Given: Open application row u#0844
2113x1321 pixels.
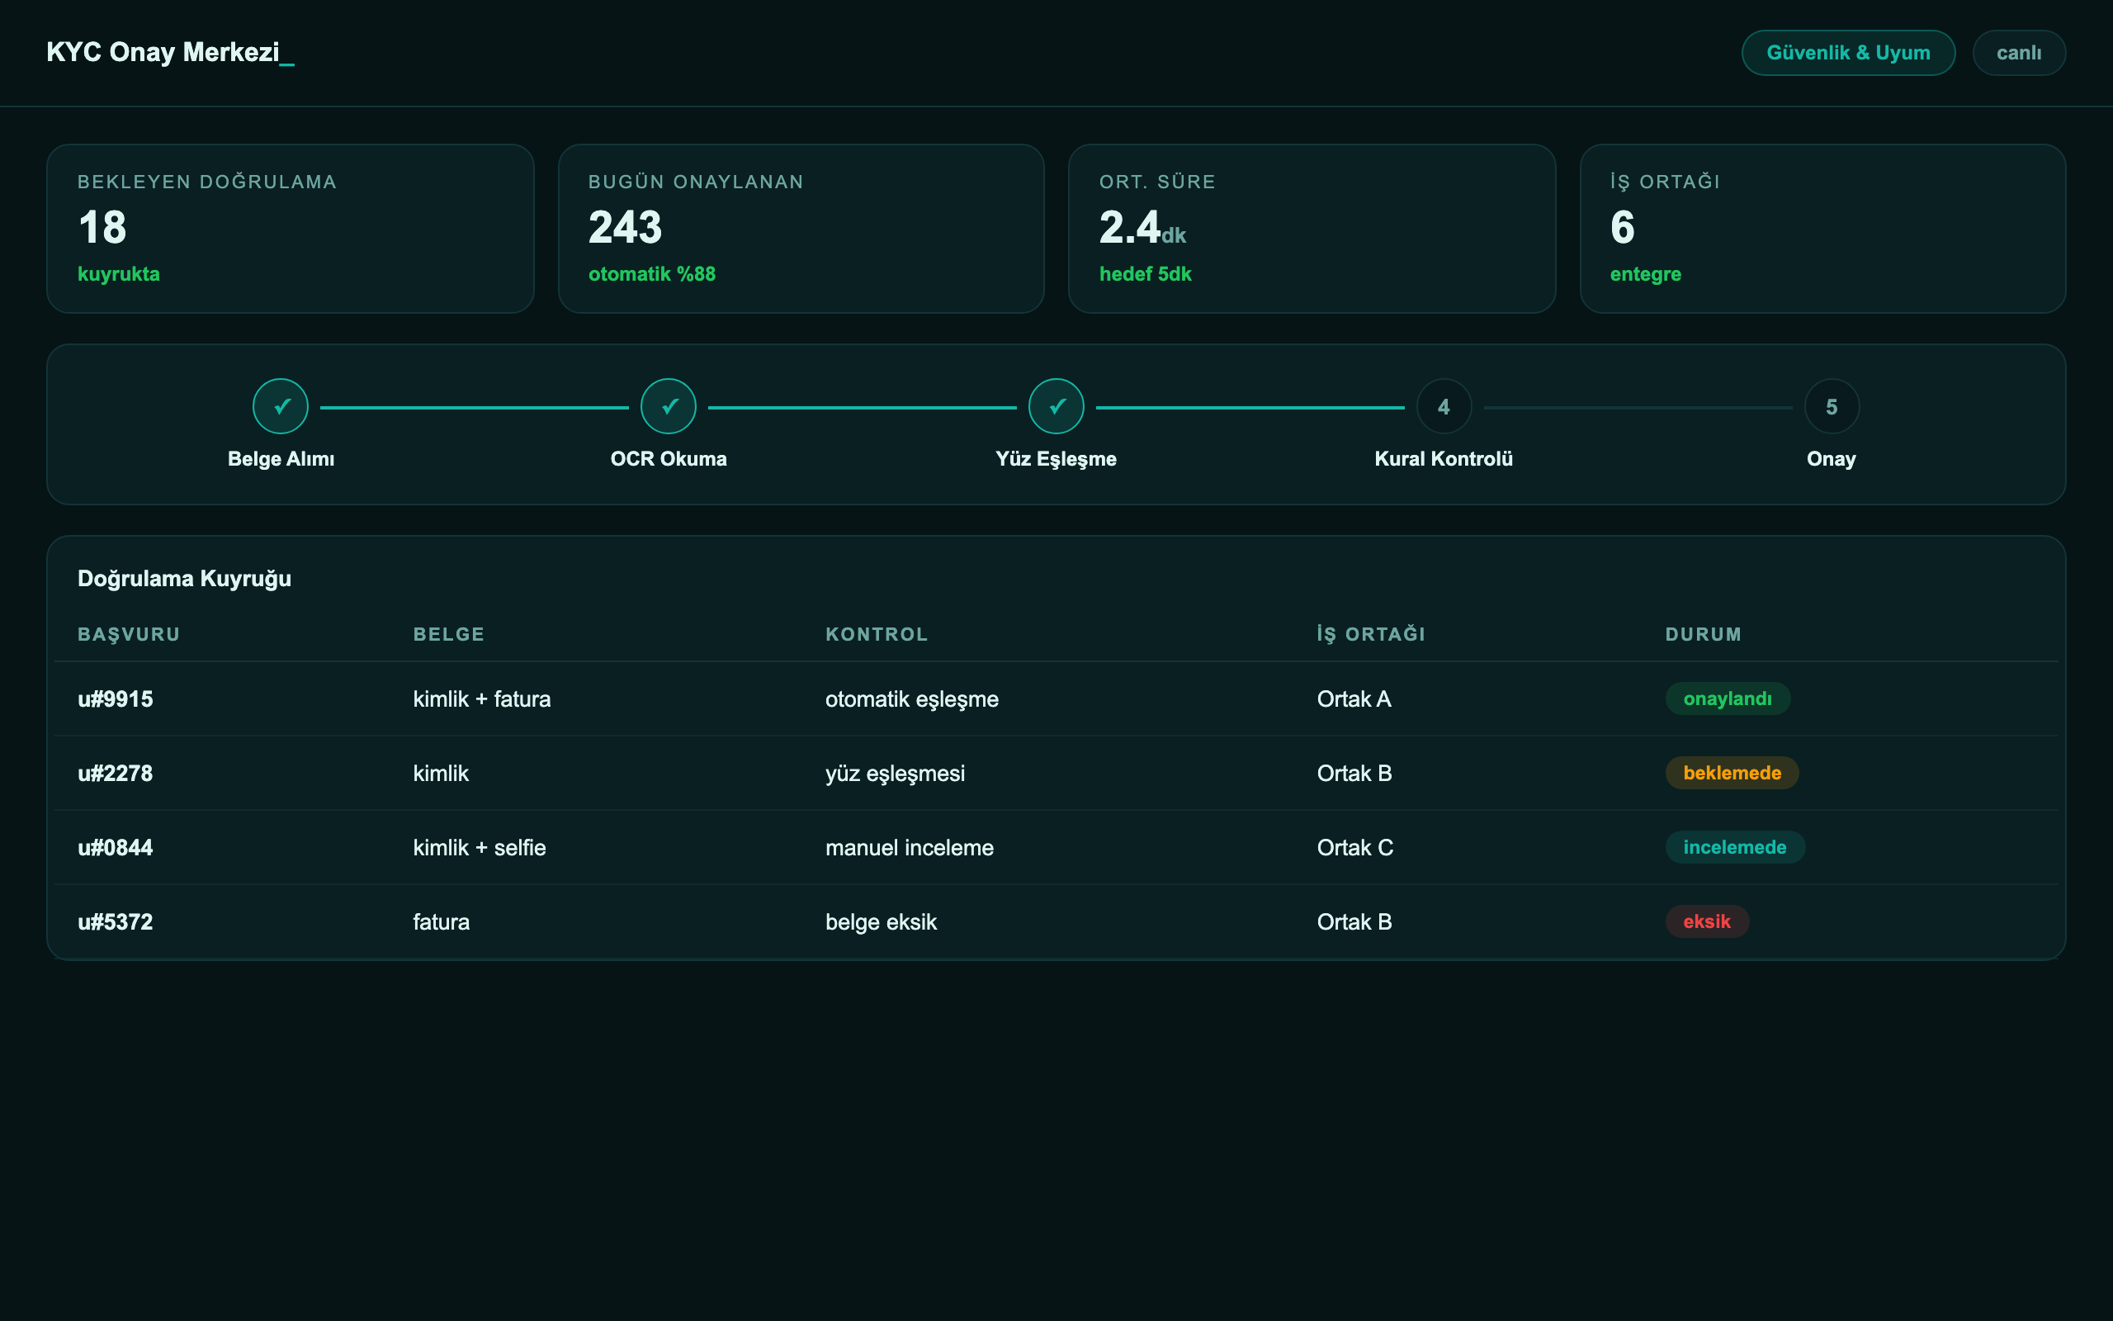Looking at the screenshot, I should (x=1056, y=846).
